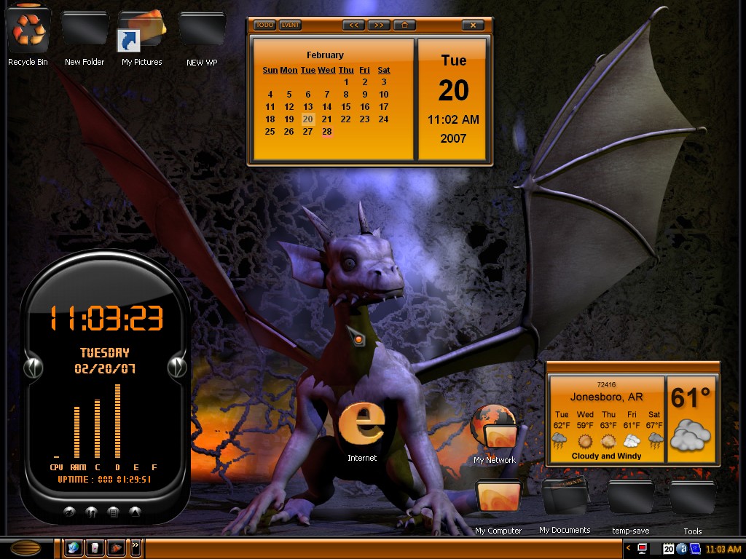The image size is (746, 559).
Task: Click the up-down arrows button on clock widget
Action: pos(91,512)
